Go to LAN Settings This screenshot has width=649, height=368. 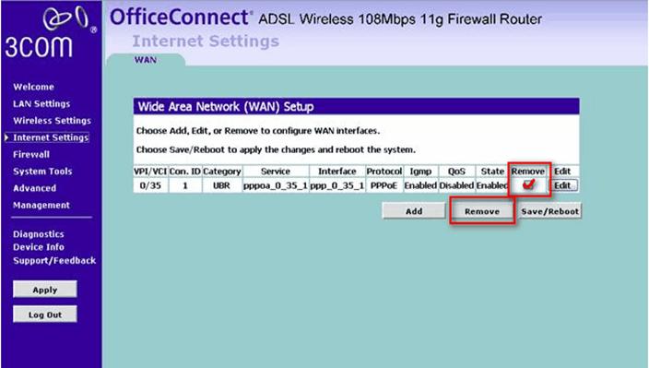pyautogui.click(x=41, y=104)
